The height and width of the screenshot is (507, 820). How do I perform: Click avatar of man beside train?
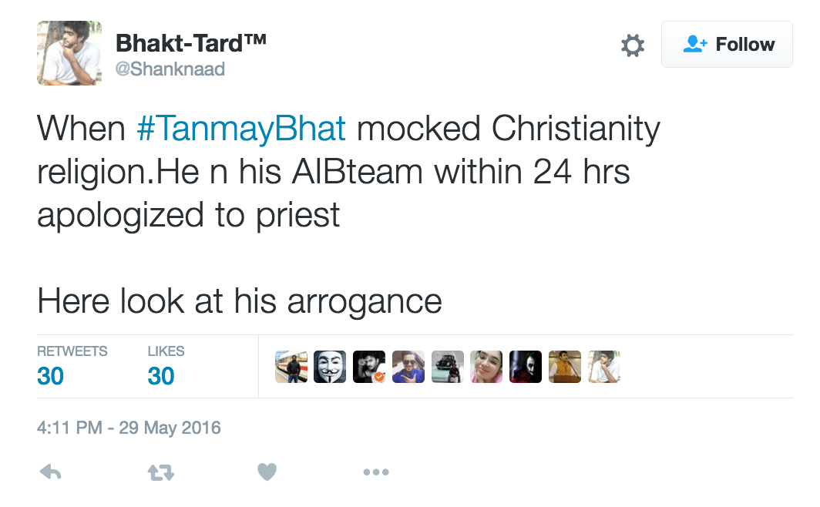[291, 368]
